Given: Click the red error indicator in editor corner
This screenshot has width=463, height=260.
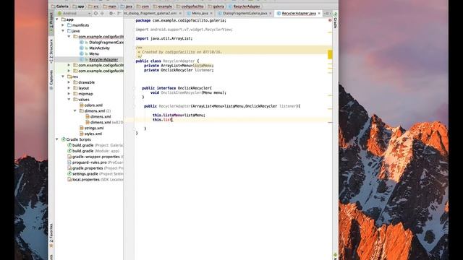Looking at the screenshot, I should pos(330,20).
